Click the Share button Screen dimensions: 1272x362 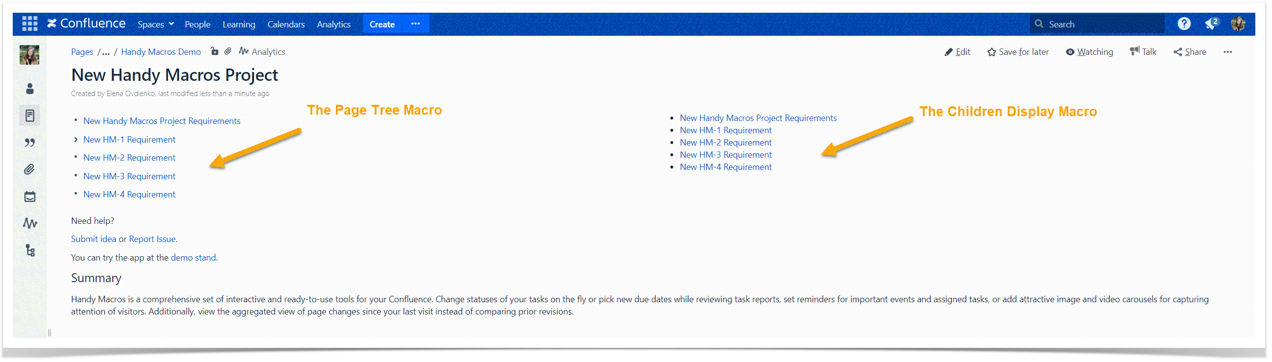click(x=1190, y=52)
